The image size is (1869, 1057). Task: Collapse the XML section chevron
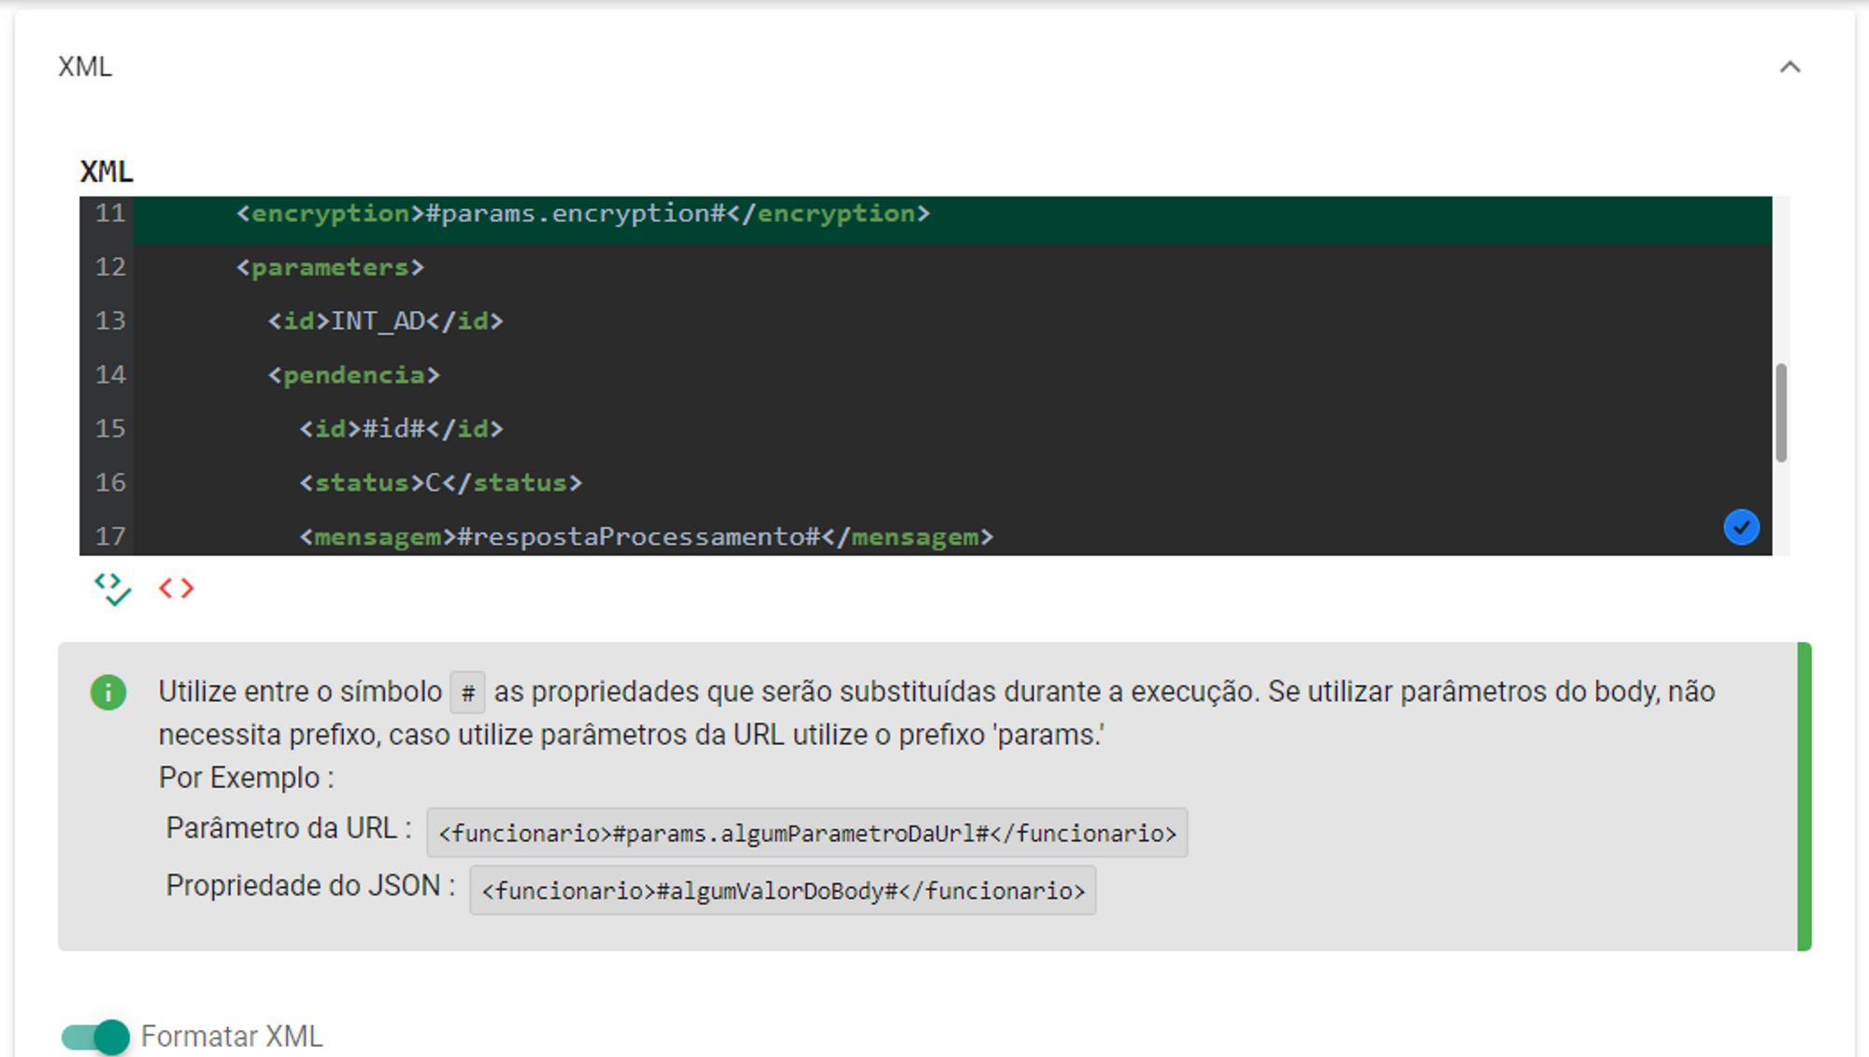(1790, 67)
